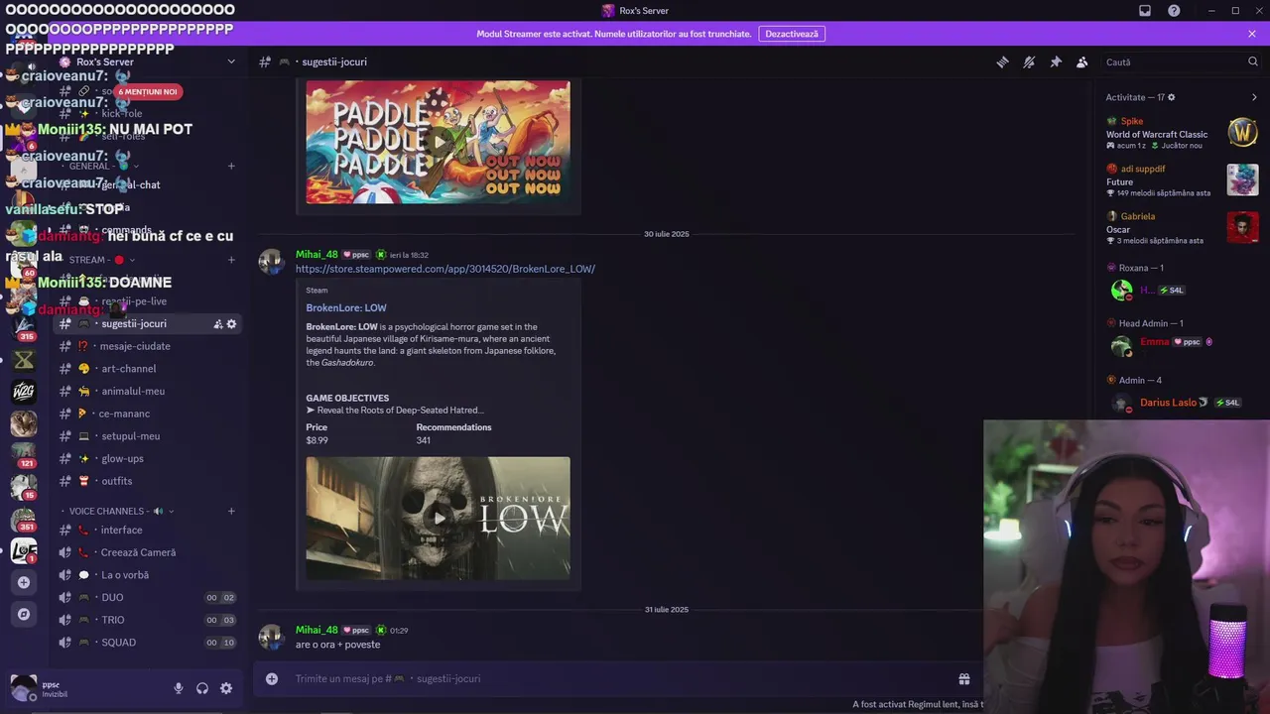Add a channel to the GENERAL category

231,166
